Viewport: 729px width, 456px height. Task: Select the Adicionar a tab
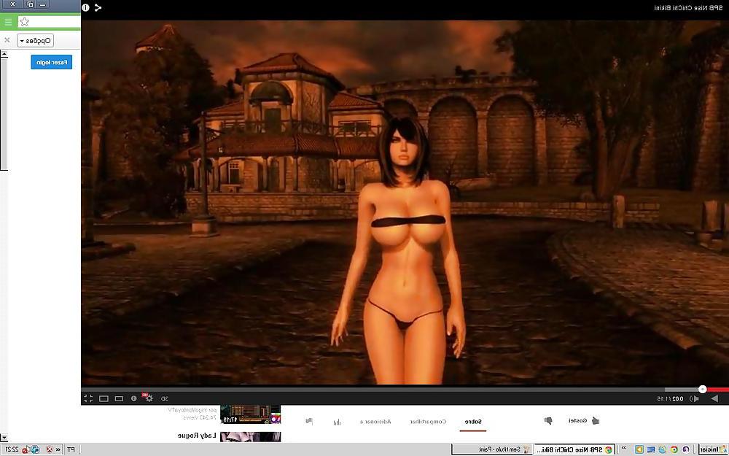click(x=375, y=422)
